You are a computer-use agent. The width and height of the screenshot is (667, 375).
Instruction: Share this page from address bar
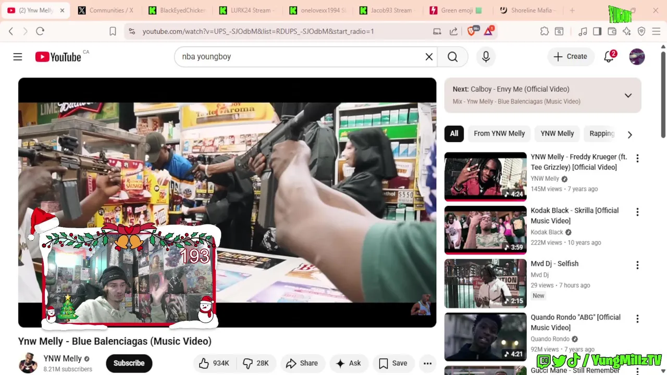click(453, 31)
